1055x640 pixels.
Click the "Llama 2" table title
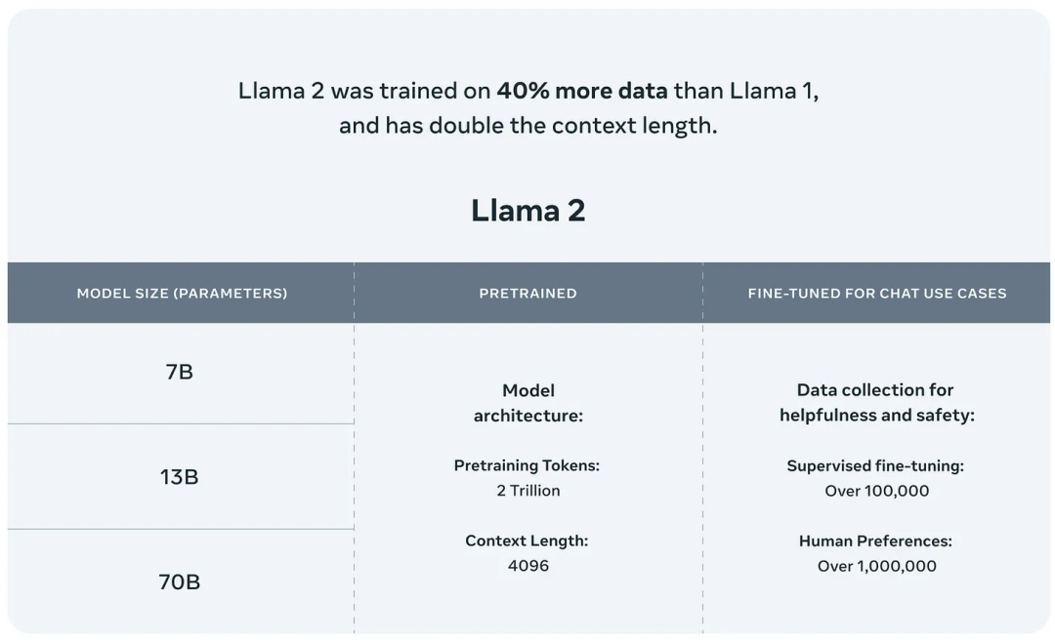[527, 210]
